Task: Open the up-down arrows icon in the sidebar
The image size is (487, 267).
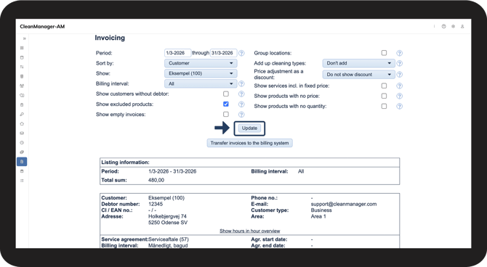Action: coord(22,67)
